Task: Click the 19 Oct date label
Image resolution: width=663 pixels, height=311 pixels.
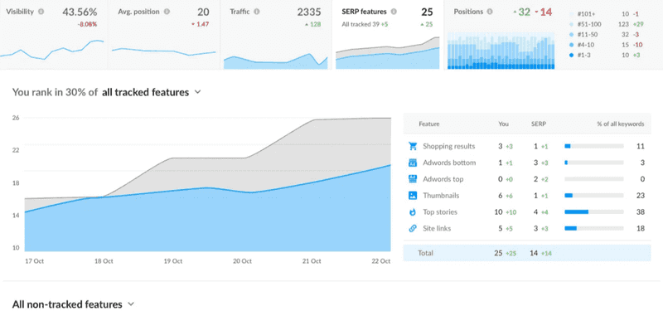Action: point(173,261)
